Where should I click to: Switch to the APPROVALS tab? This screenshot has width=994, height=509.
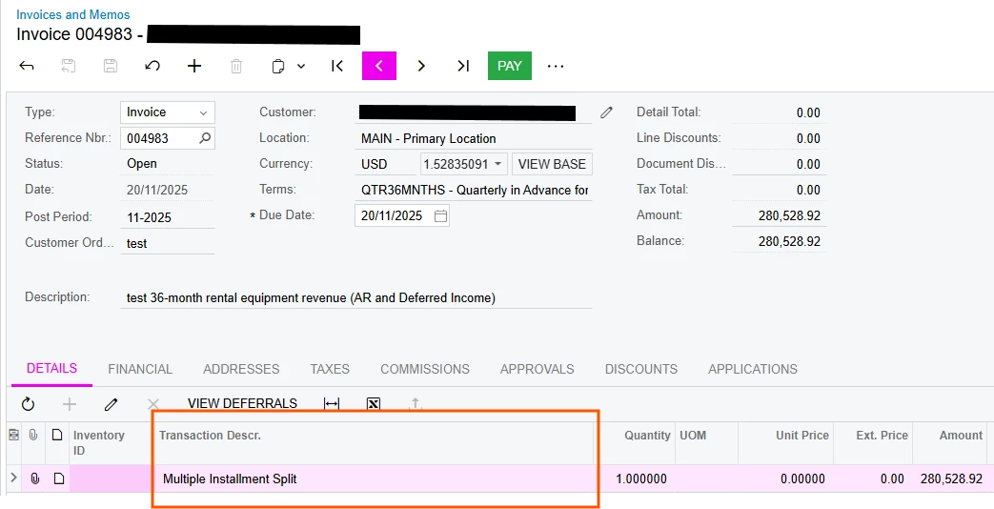[x=537, y=369]
